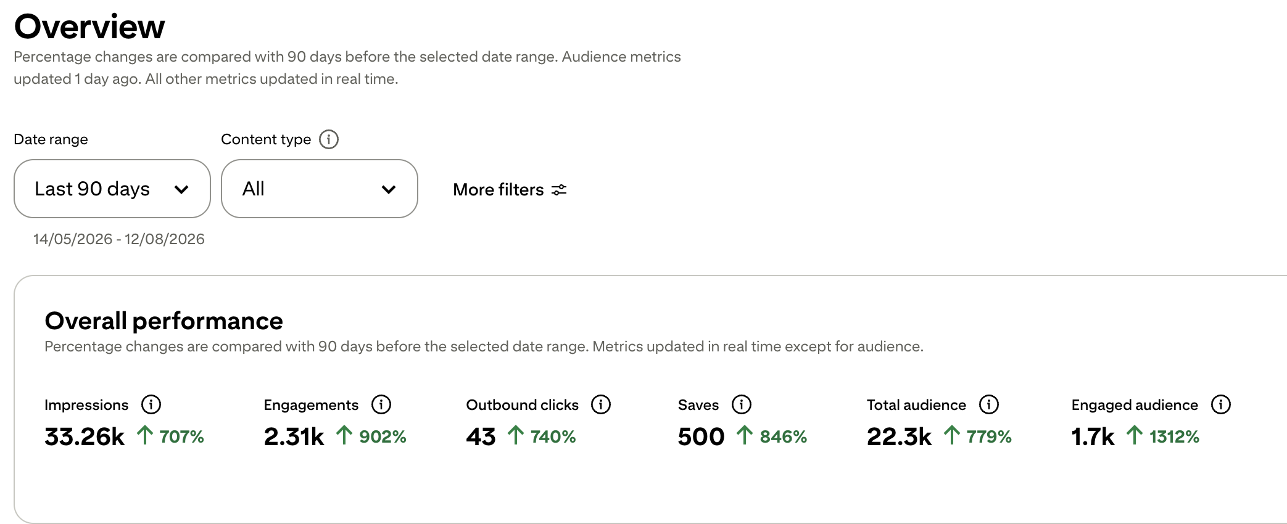Click the Saves info icon
This screenshot has width=1287, height=524.
coord(742,404)
